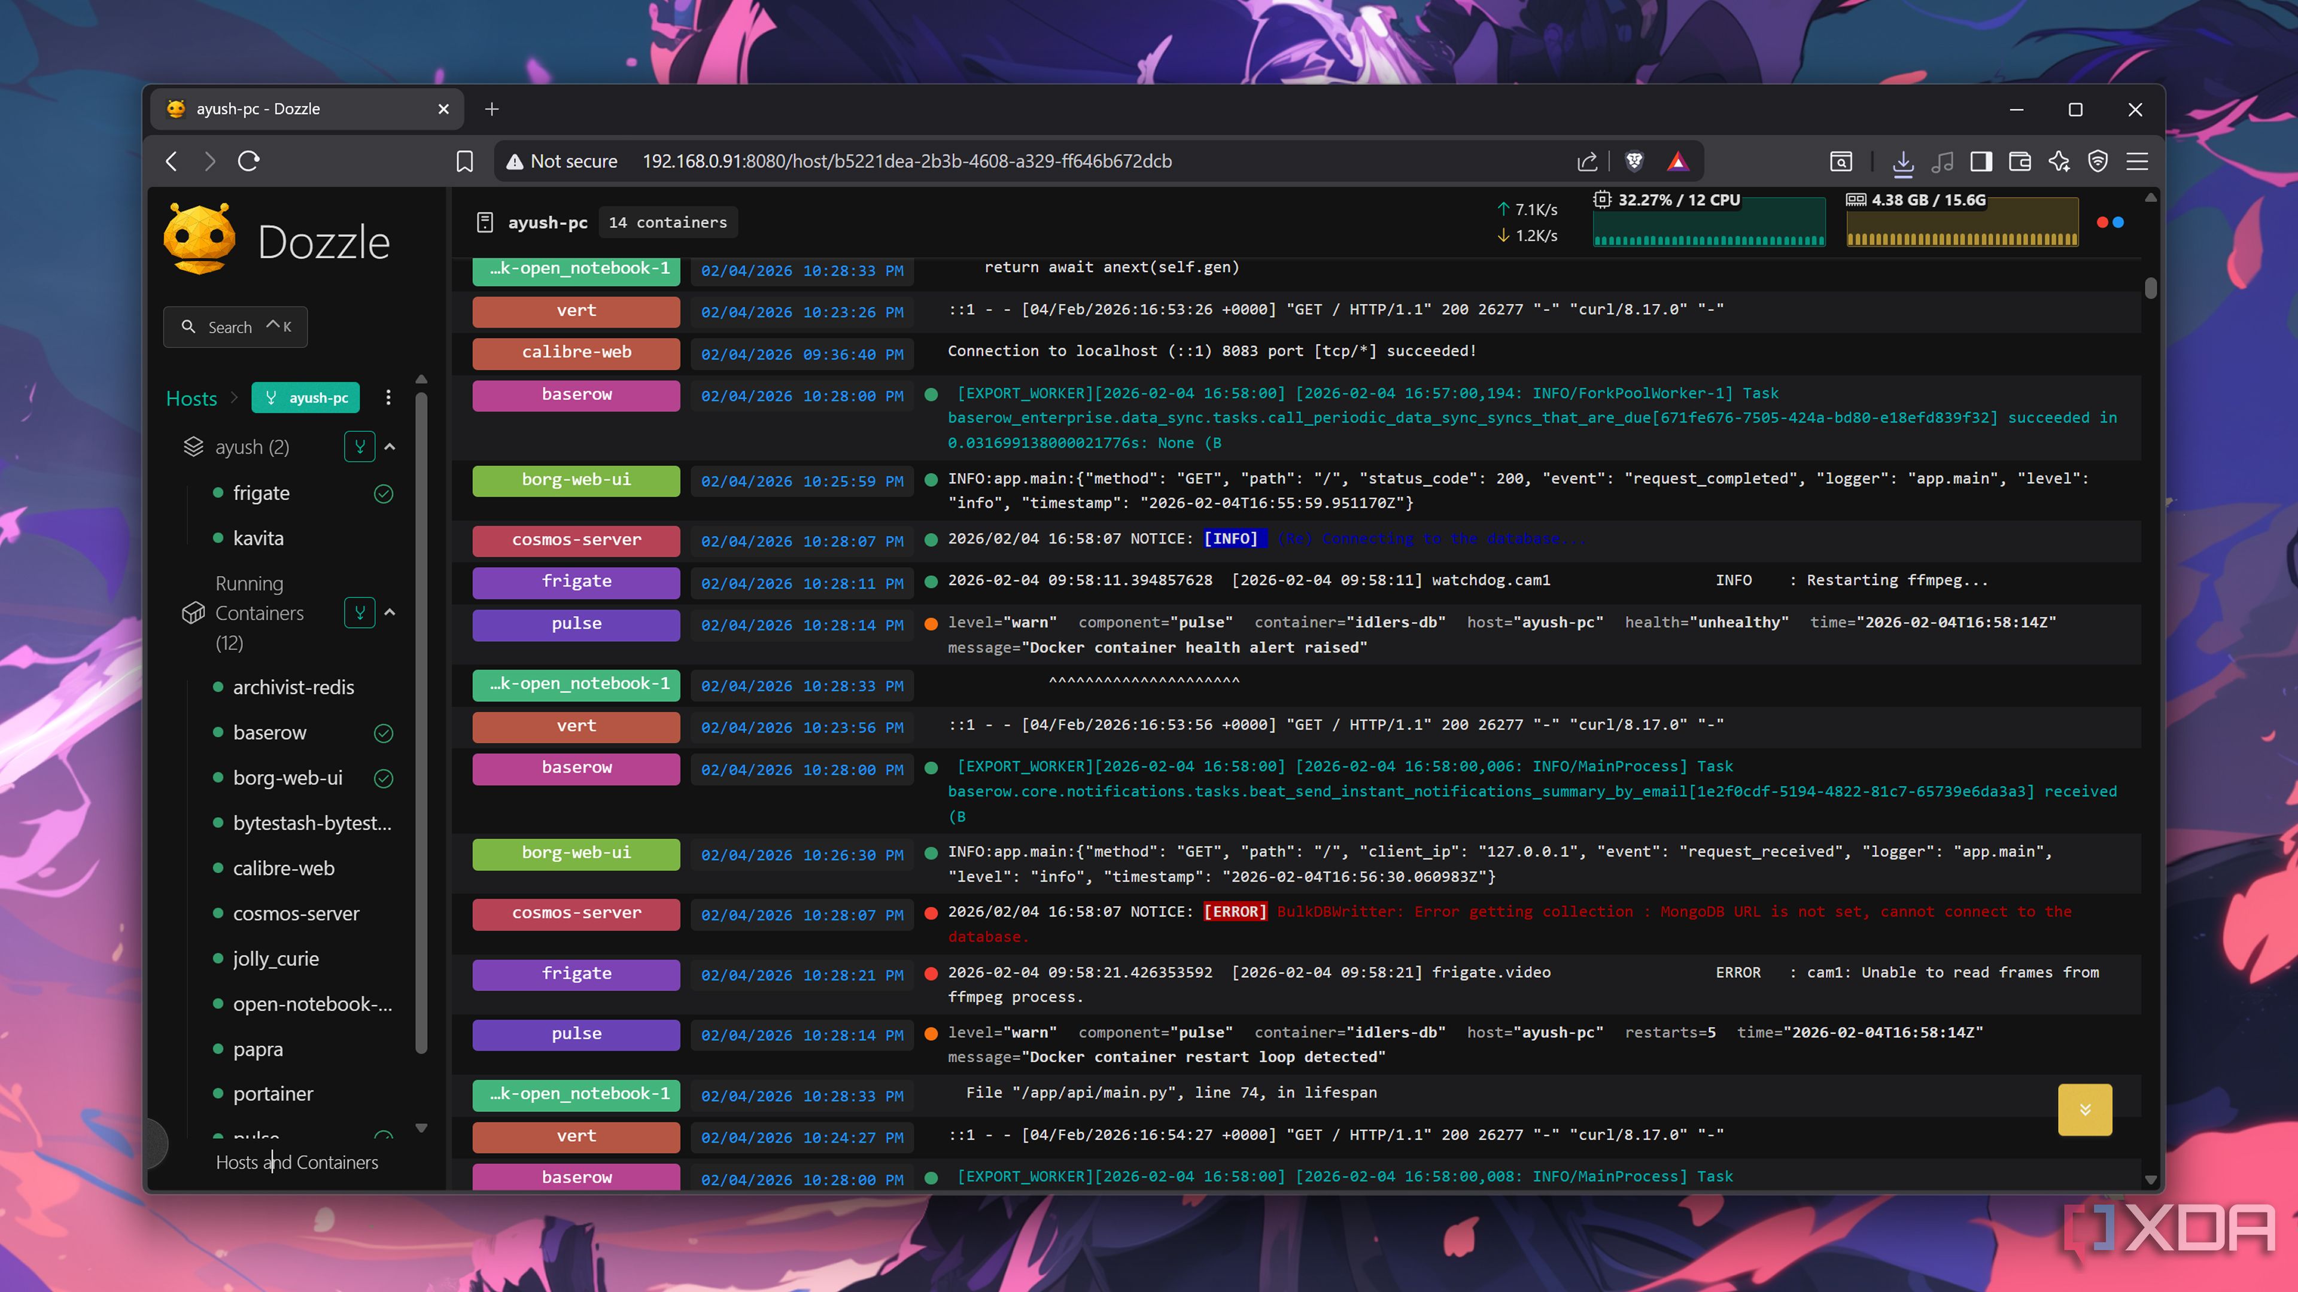Click baserow health check icon
Image resolution: width=2298 pixels, height=1292 pixels.
point(384,734)
